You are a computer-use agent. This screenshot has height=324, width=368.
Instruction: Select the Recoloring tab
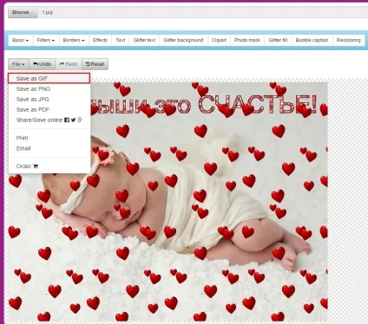[349, 40]
